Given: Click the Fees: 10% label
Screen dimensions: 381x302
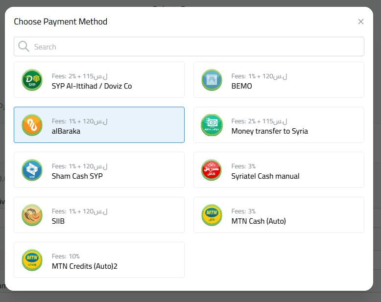Looking at the screenshot, I should pyautogui.click(x=66, y=256).
